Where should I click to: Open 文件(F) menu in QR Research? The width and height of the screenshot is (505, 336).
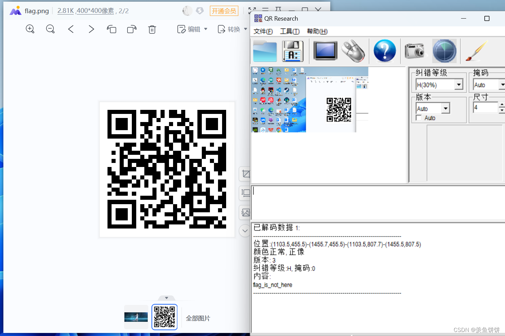[263, 31]
